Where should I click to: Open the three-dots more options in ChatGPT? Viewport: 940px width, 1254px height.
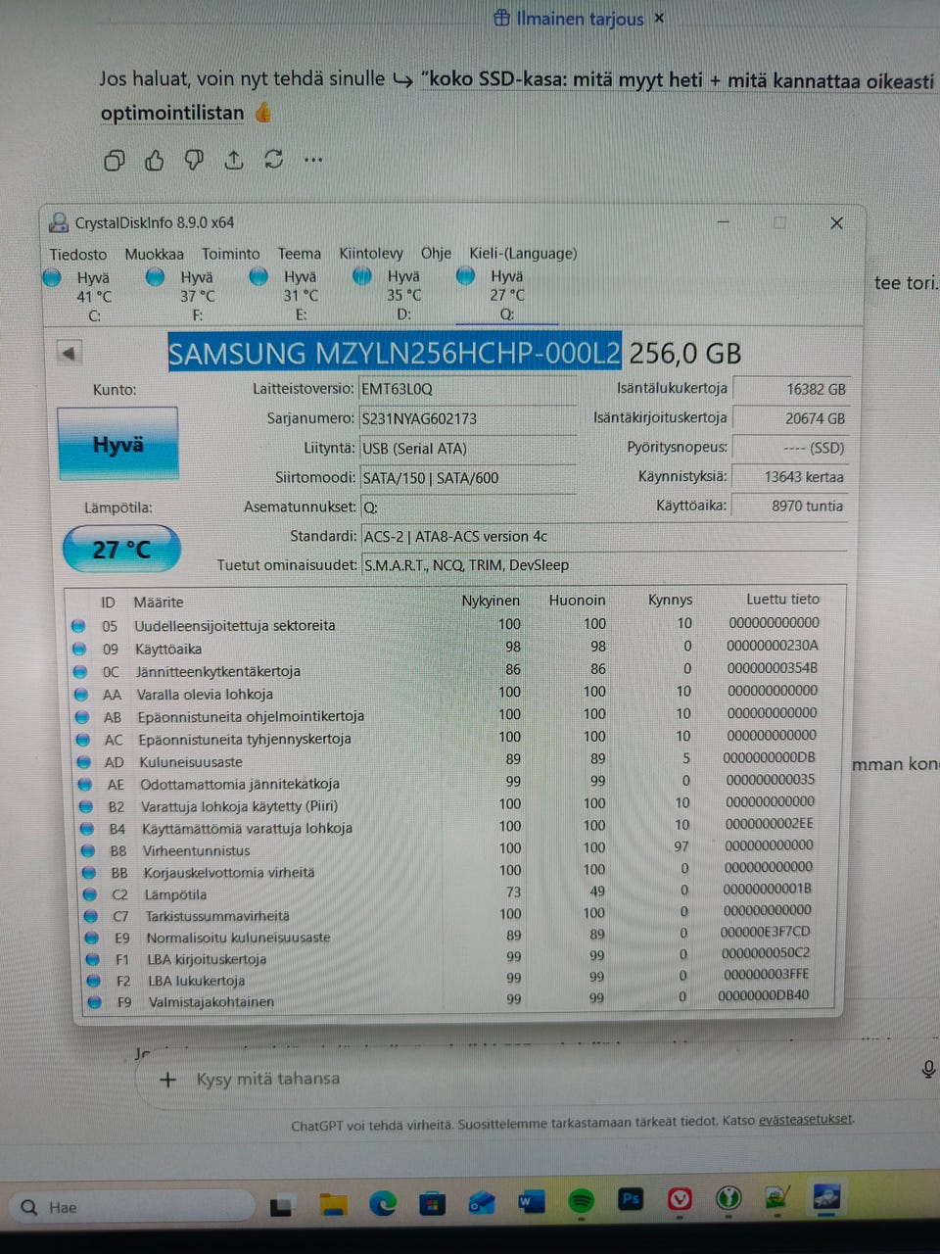[313, 159]
